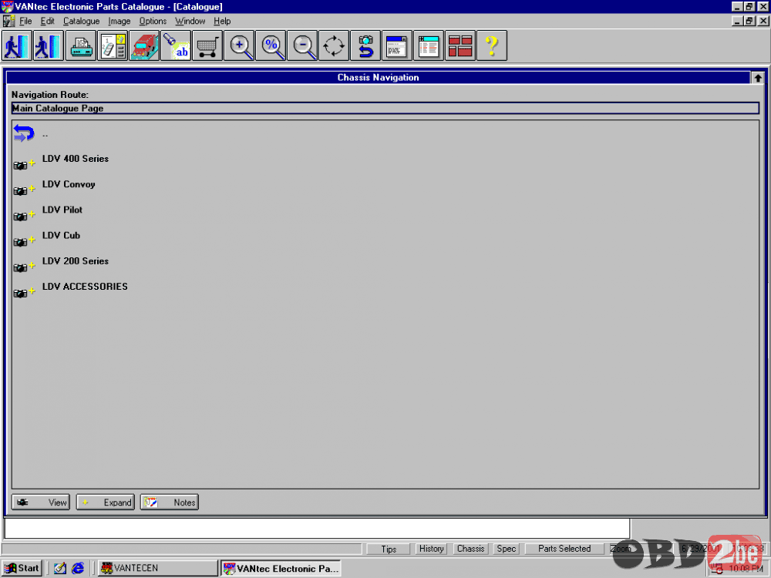Click the rotate arrows toolbar icon

(334, 45)
